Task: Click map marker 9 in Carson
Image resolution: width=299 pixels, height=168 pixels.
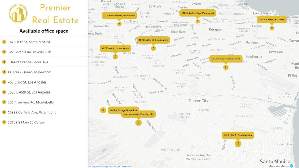Action: coord(272,28)
